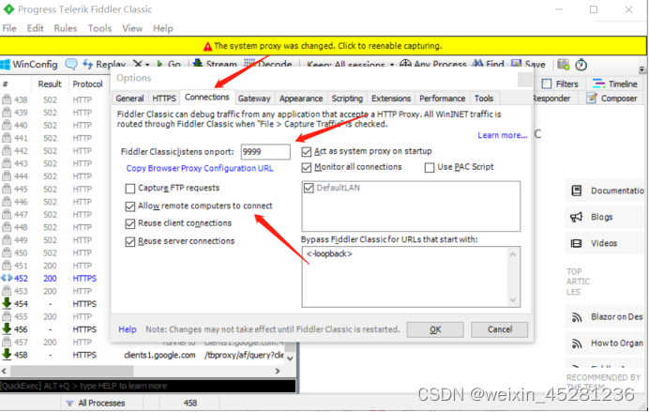Click the listen port input field
Screen dimensions: 649x412
[265, 152]
